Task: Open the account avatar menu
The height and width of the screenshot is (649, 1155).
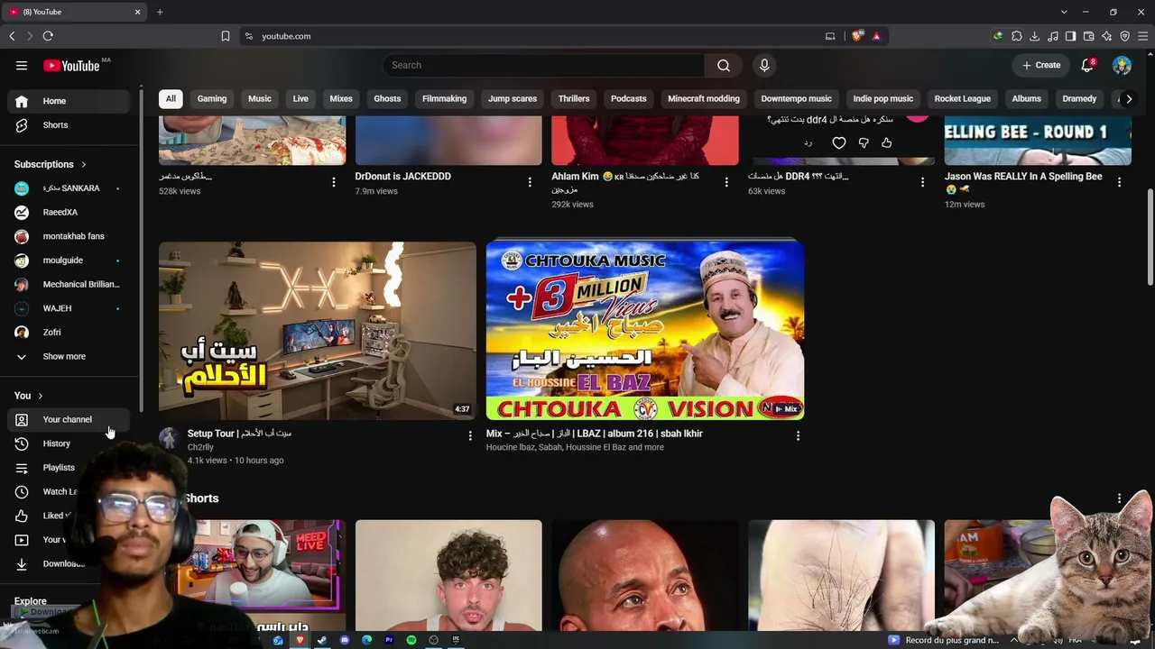Action: click(x=1122, y=65)
